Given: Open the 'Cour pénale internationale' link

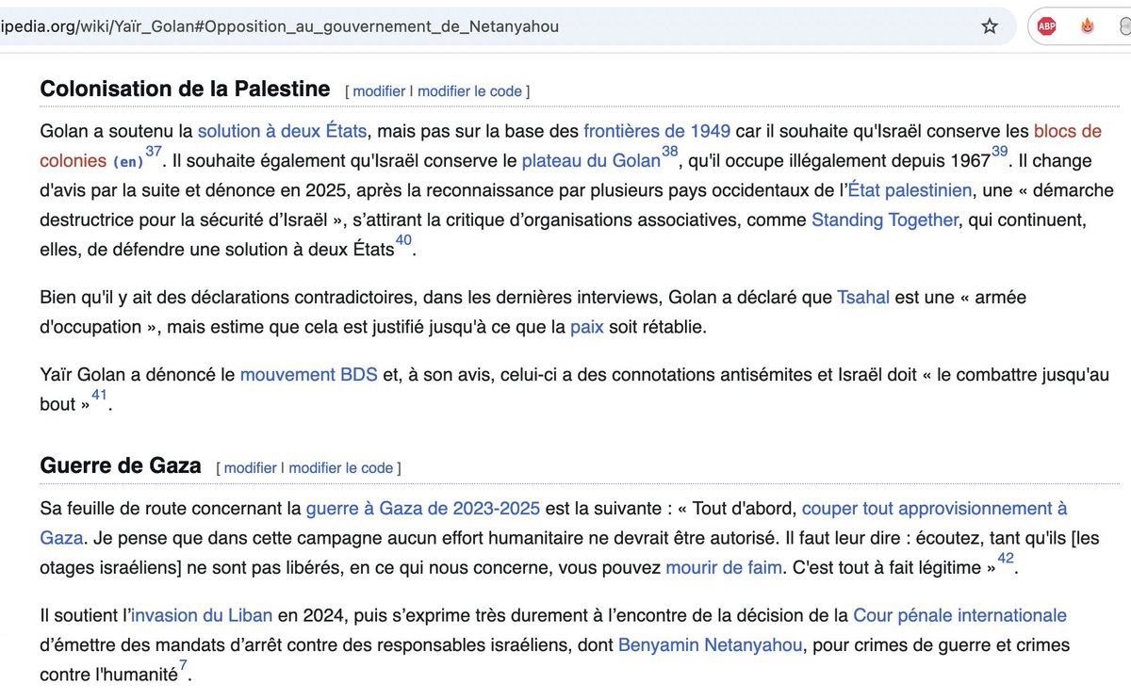Looking at the screenshot, I should click(959, 616).
